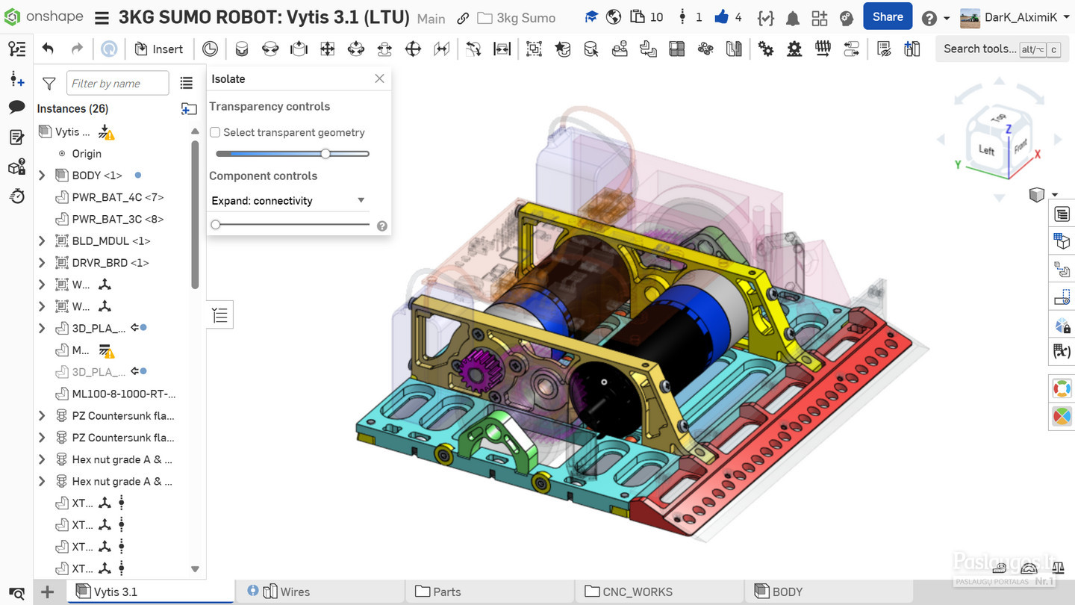Open the notifications bell

tap(793, 17)
